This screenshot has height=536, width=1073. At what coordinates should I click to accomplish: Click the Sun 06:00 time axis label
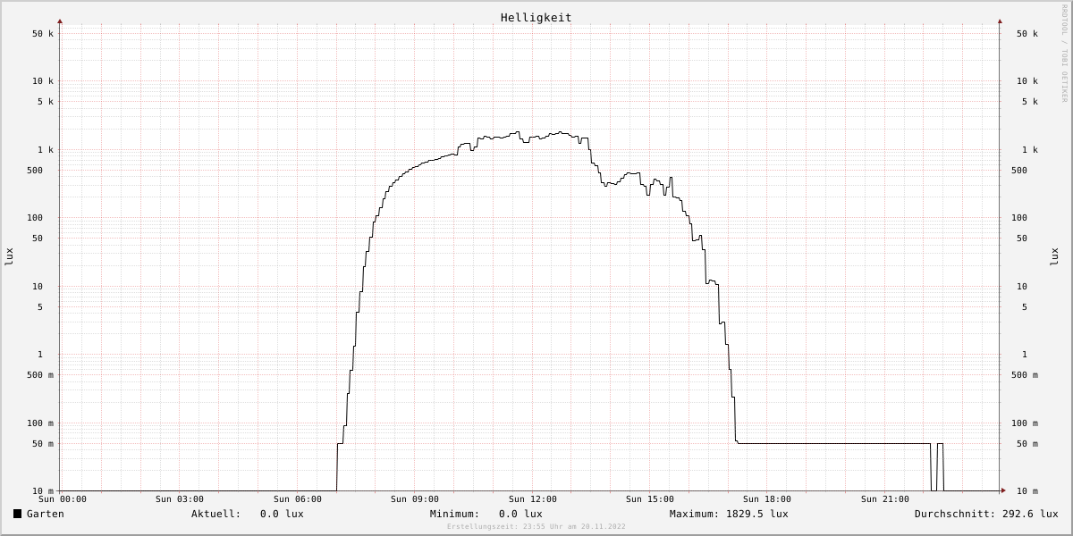coord(298,499)
